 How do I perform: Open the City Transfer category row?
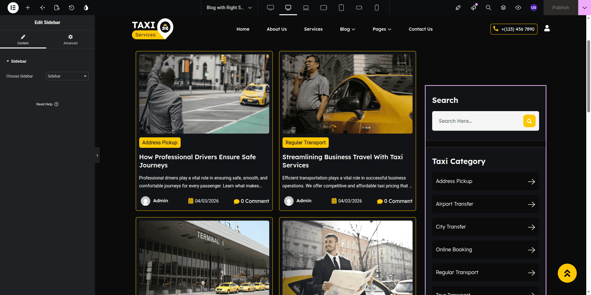486,227
